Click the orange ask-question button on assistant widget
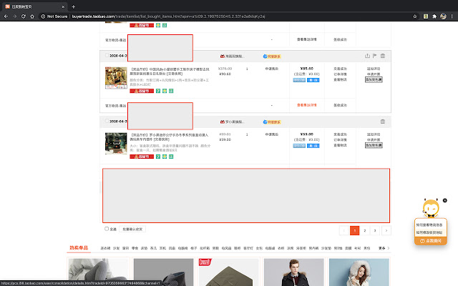 point(431,241)
